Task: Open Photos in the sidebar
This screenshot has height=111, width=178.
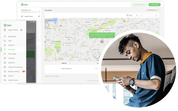Action: coord(11,76)
